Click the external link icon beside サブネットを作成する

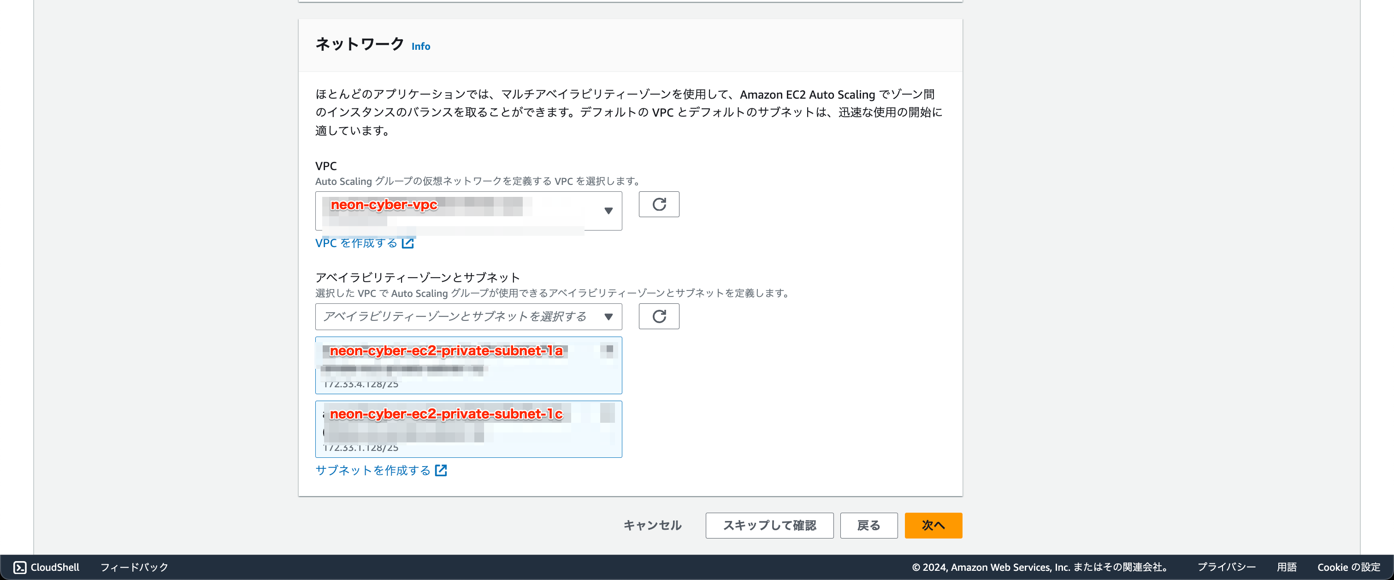441,470
